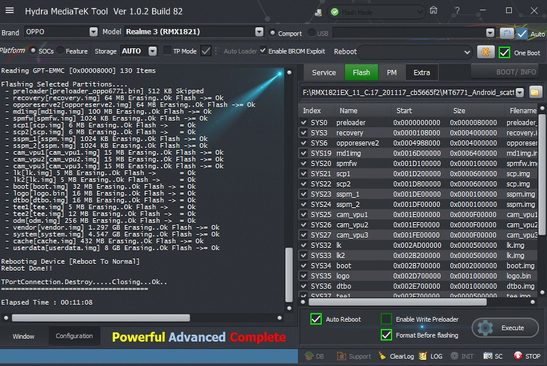Viewport: 547px width, 366px height.
Task: Select the md1img partition row
Action: 419,153
